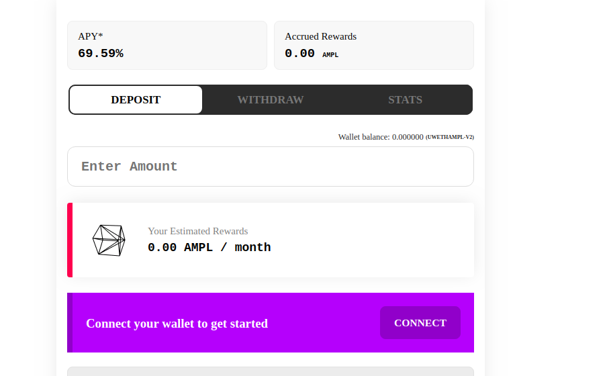The width and height of the screenshot is (607, 376).
Task: Click the dark purple stripe on banner edge
Action: (70, 322)
